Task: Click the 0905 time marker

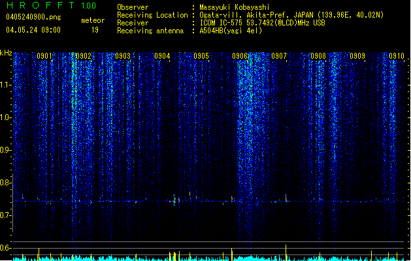Action: (x=201, y=56)
